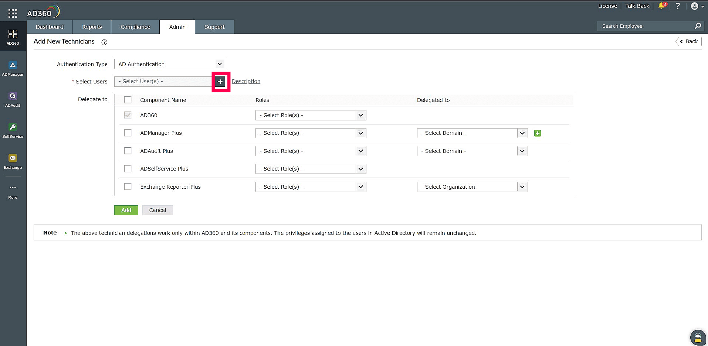Click the green Add button
Screen dimensions: 708x346
point(126,210)
